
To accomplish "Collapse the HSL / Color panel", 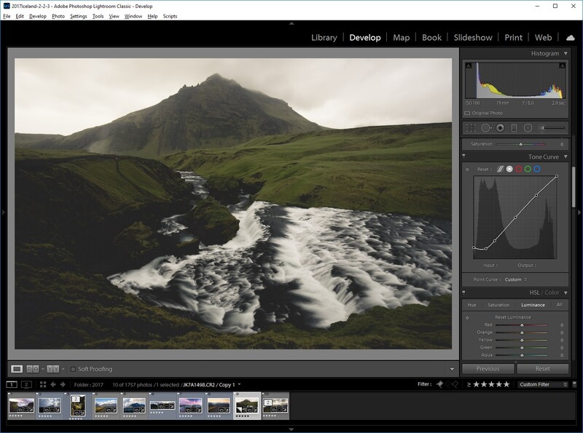I will 566,293.
